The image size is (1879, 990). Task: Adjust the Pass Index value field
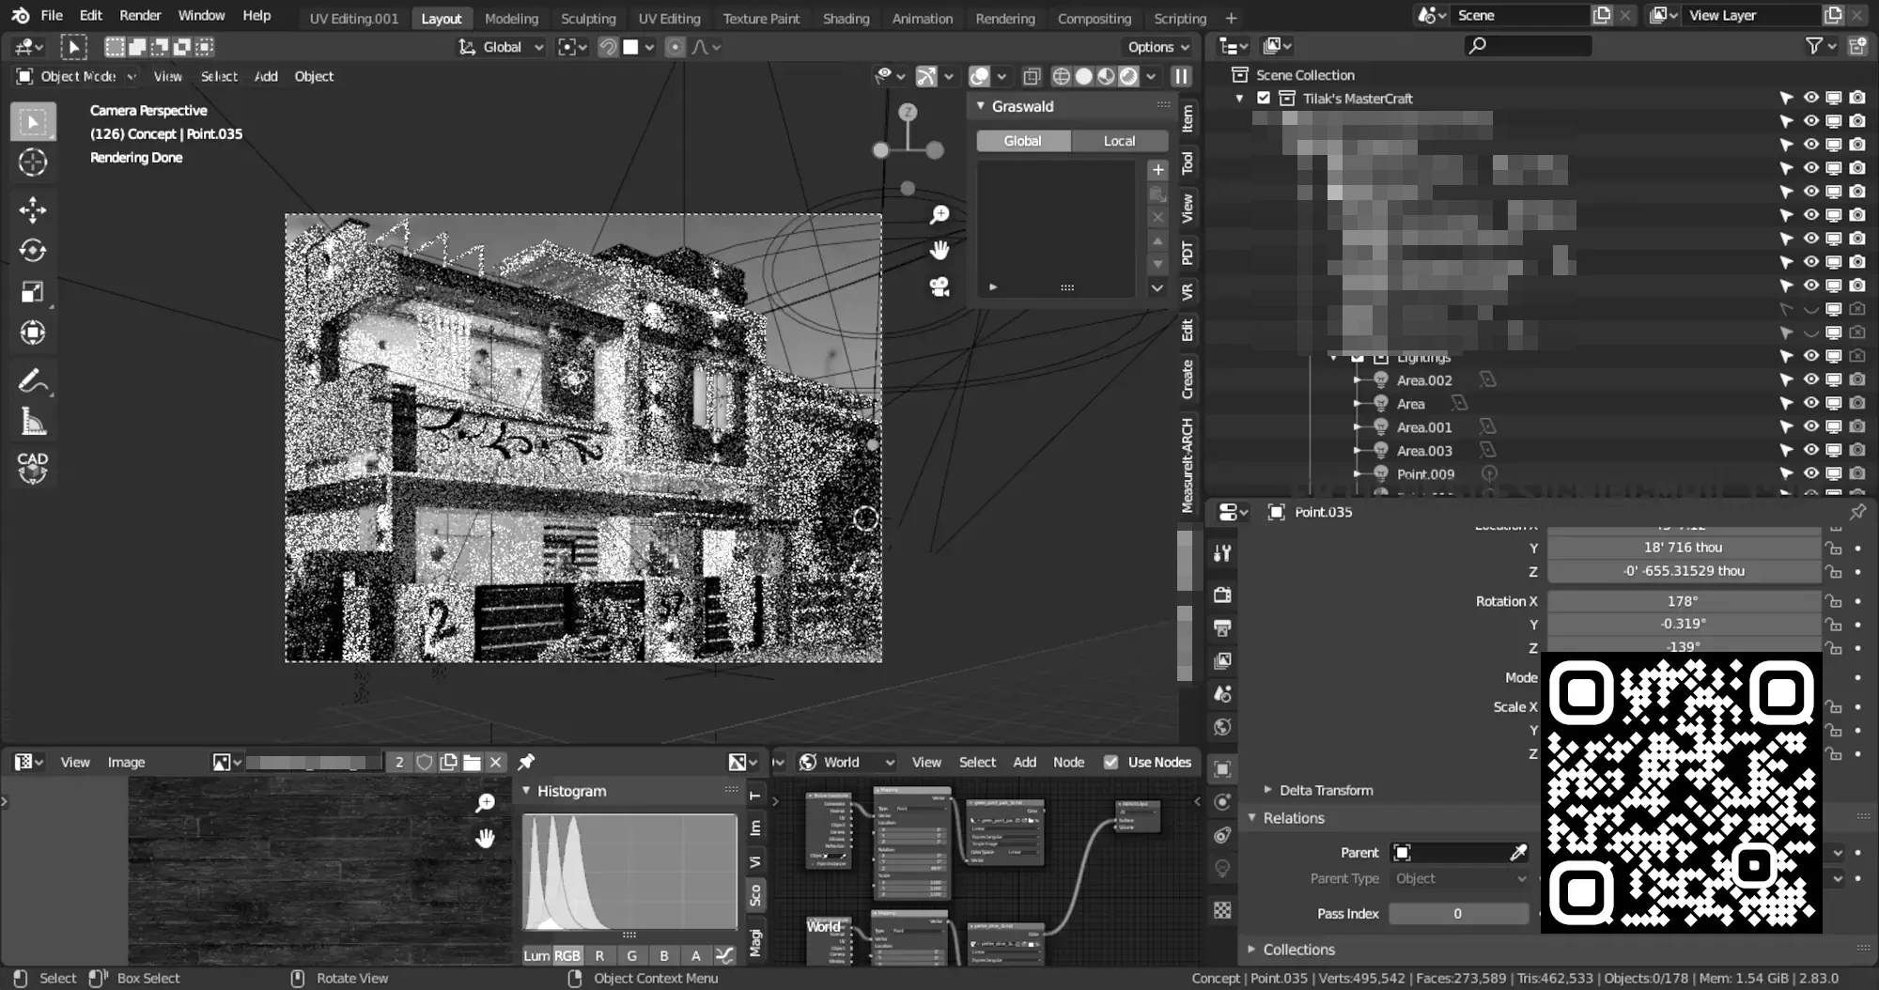pos(1457,913)
